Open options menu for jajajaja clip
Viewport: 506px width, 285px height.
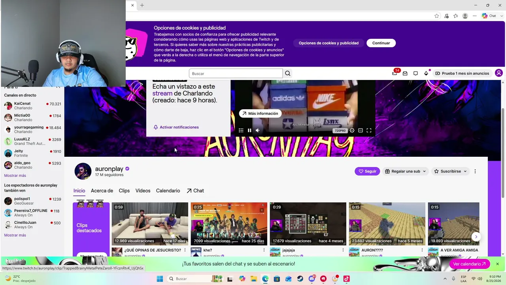[x=343, y=250]
